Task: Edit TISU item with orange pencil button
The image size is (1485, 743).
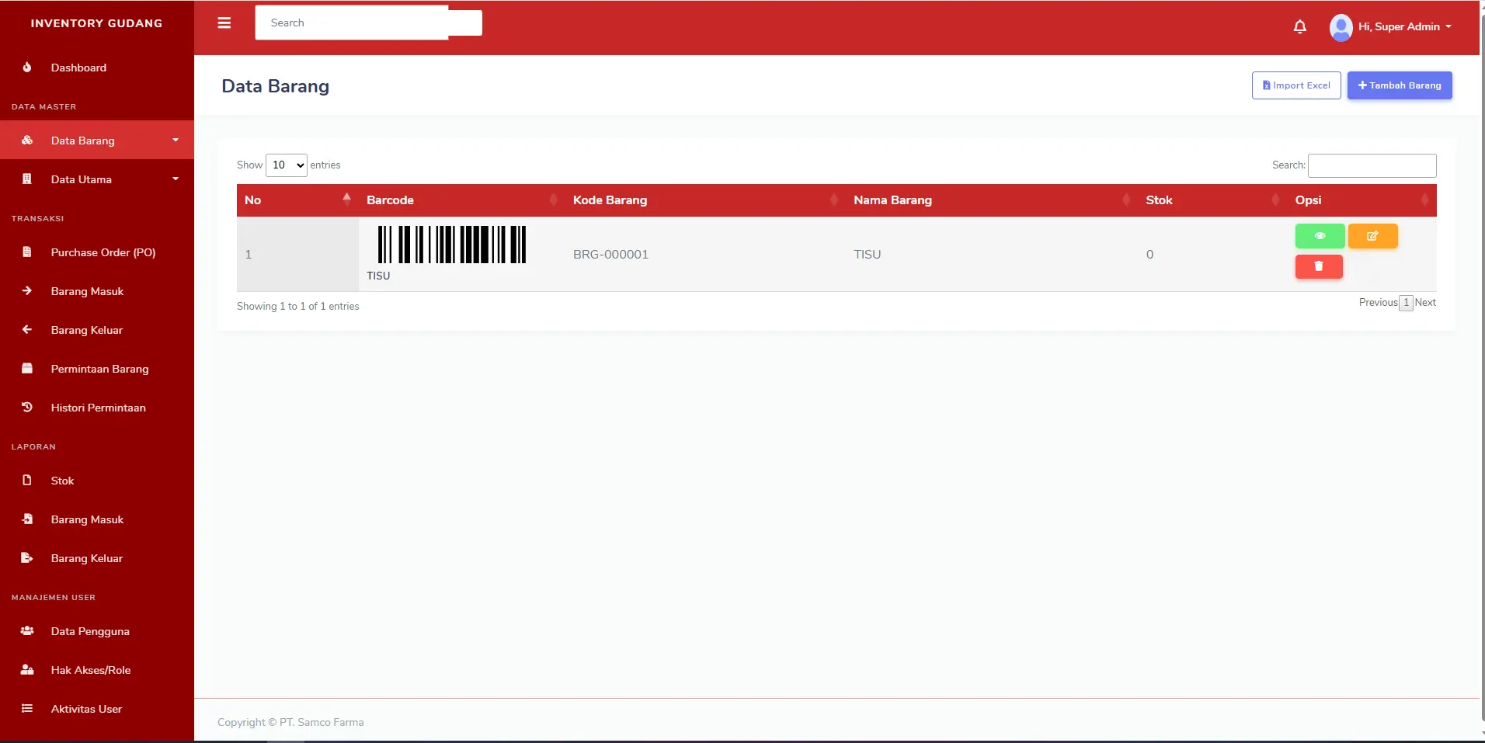Action: pyautogui.click(x=1372, y=236)
